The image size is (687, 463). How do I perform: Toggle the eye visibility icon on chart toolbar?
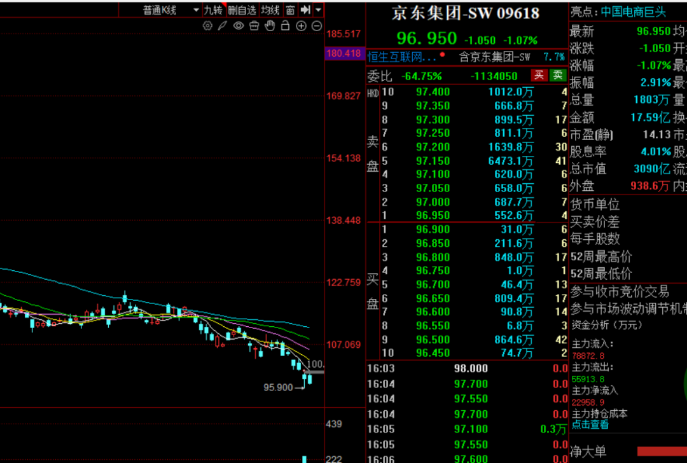239,26
